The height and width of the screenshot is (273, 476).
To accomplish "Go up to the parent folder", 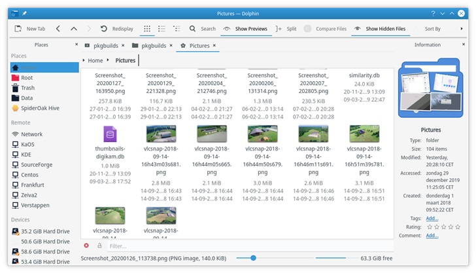I will 74,29.
